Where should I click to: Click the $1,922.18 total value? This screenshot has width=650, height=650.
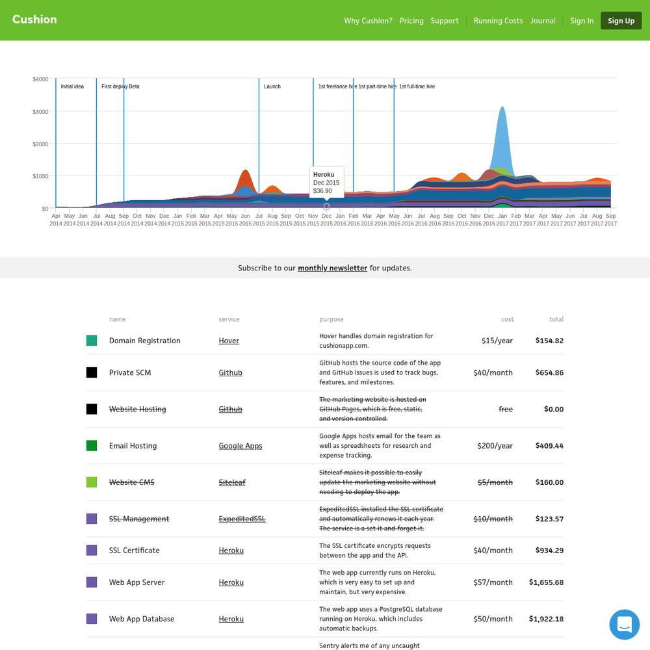tap(546, 619)
